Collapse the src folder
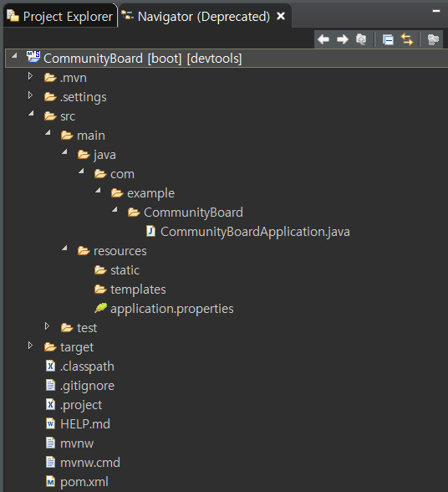The image size is (448, 492). point(31,114)
